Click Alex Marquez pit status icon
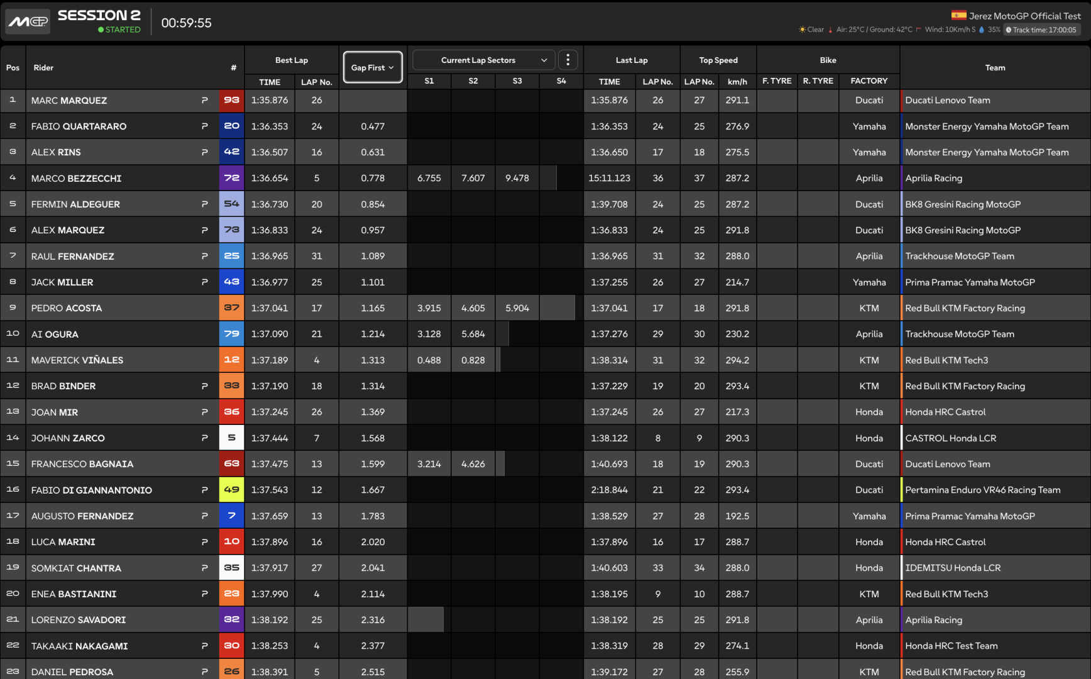The width and height of the screenshot is (1091, 679). coord(204,230)
